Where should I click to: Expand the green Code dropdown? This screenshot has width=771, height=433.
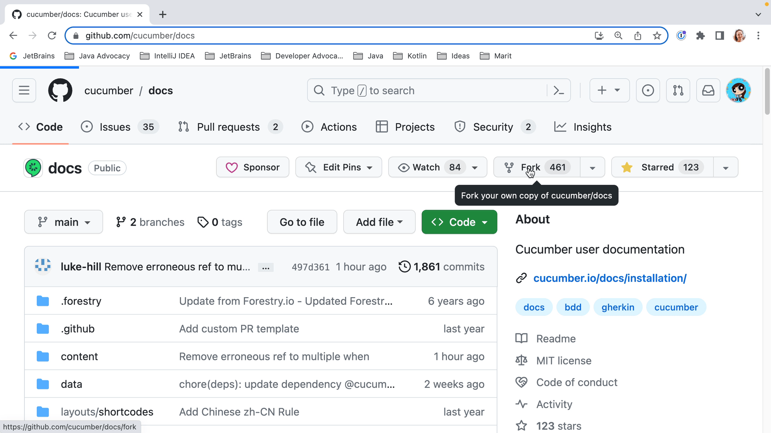(x=459, y=222)
